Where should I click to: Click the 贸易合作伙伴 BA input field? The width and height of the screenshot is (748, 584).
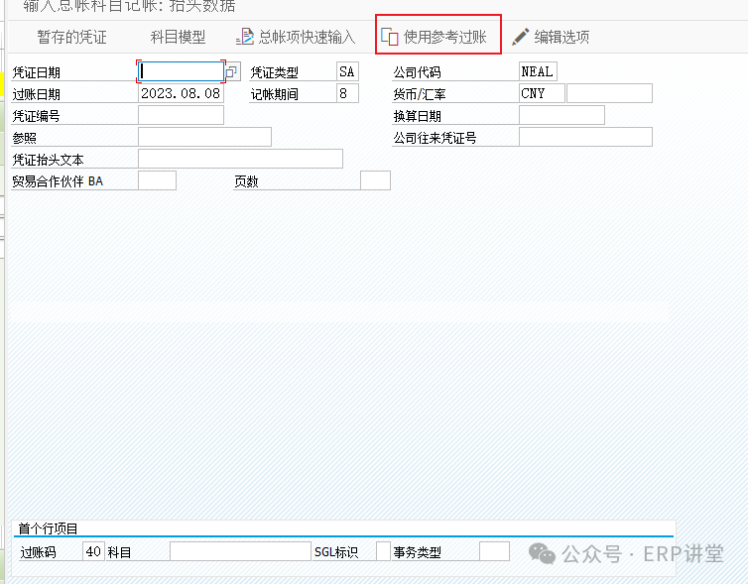pos(157,180)
